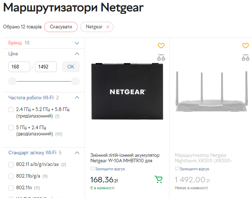Click the minimum price field showing 168

click(x=19, y=67)
